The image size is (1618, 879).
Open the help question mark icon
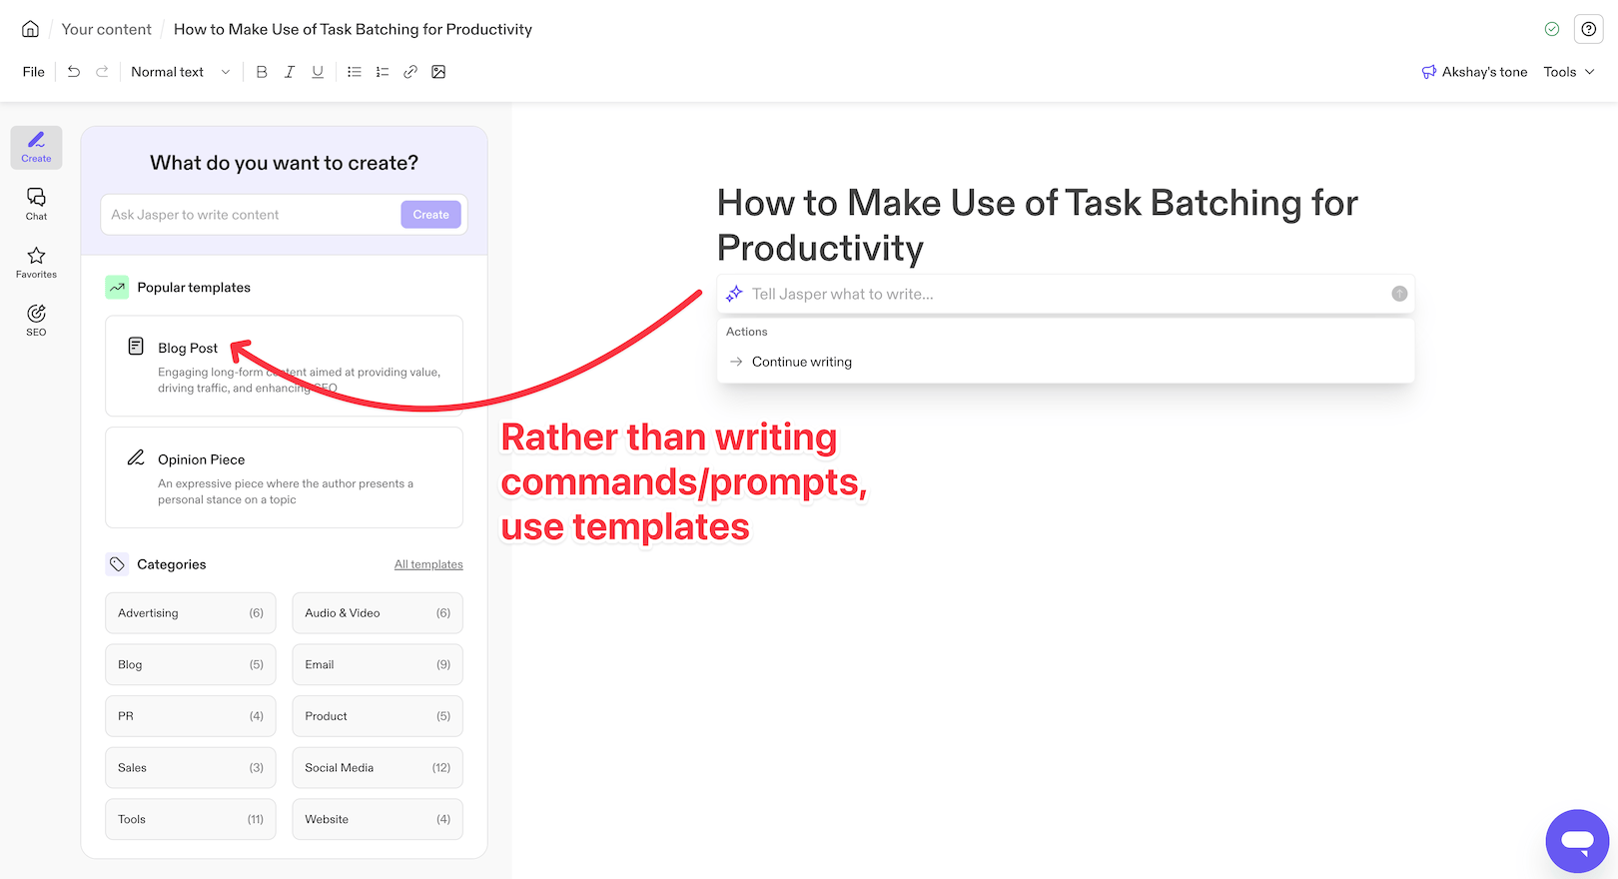[x=1588, y=29]
